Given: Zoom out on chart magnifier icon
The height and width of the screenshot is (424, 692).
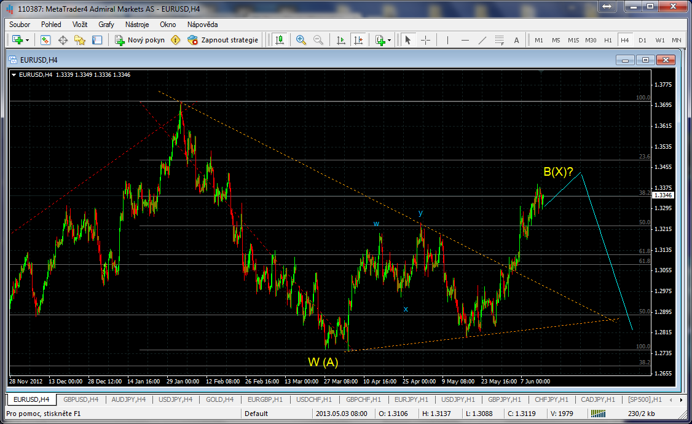Looking at the screenshot, I should 318,40.
